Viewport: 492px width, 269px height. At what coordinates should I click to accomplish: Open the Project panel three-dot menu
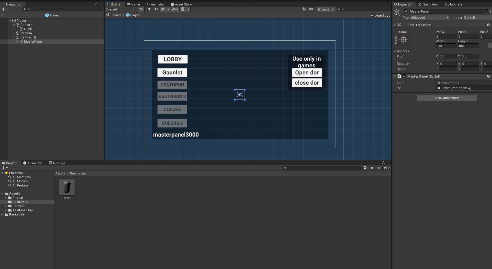coord(388,163)
